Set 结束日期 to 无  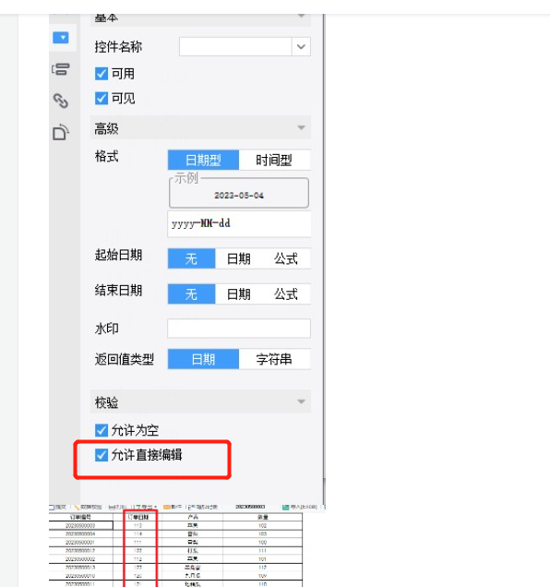tap(191, 294)
